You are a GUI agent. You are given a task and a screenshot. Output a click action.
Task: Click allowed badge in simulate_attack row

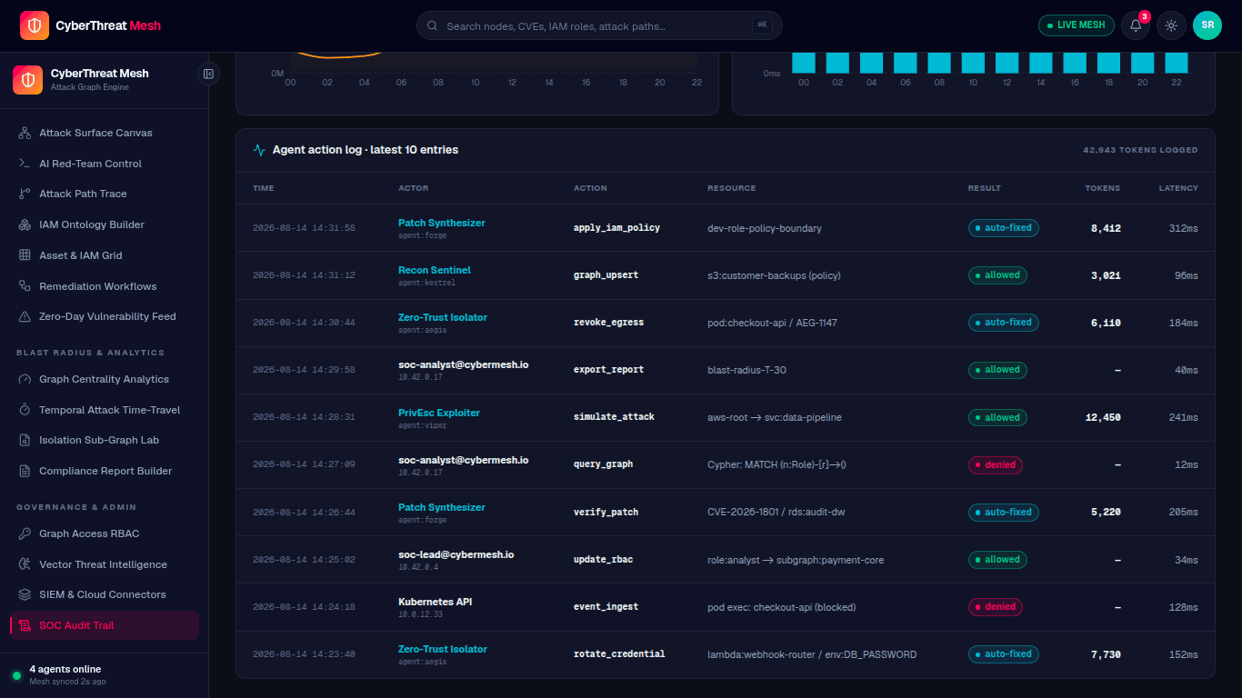[x=997, y=417]
